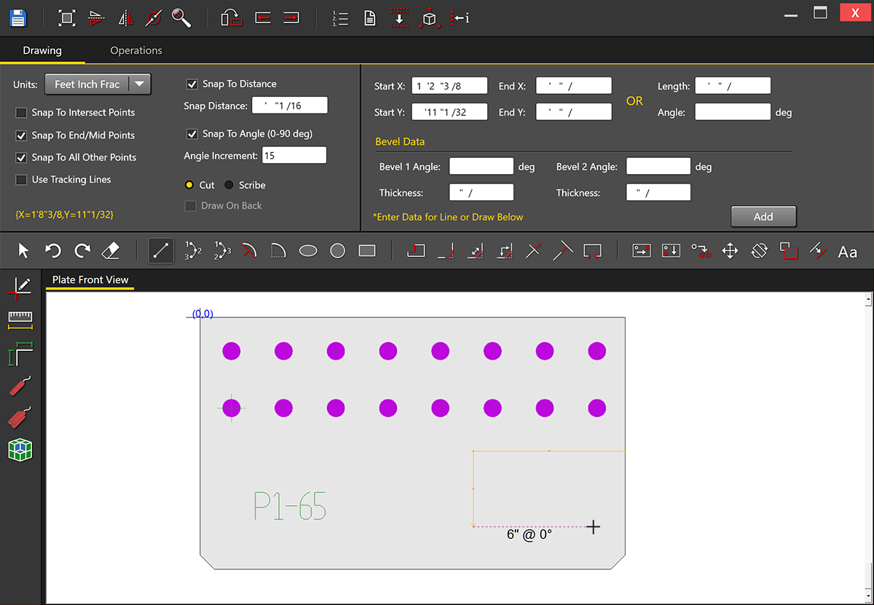Open the Units Feet Inch Frac dropdown
The image size is (874, 605).
[x=98, y=84]
